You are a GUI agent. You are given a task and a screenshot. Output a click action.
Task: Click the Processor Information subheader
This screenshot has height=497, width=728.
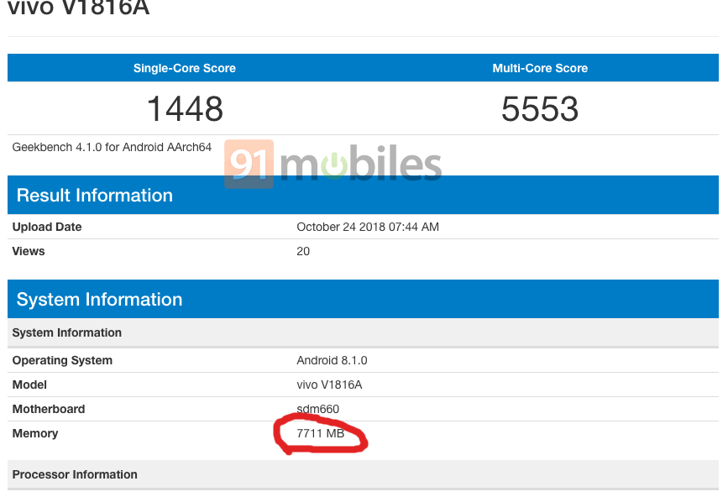coord(75,474)
